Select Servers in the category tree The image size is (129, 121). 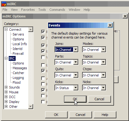pyautogui.click(x=18, y=34)
